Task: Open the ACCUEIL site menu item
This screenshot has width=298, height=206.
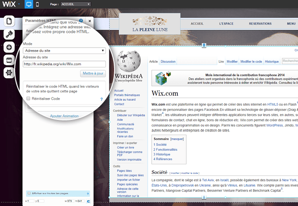Action: tap(197, 24)
